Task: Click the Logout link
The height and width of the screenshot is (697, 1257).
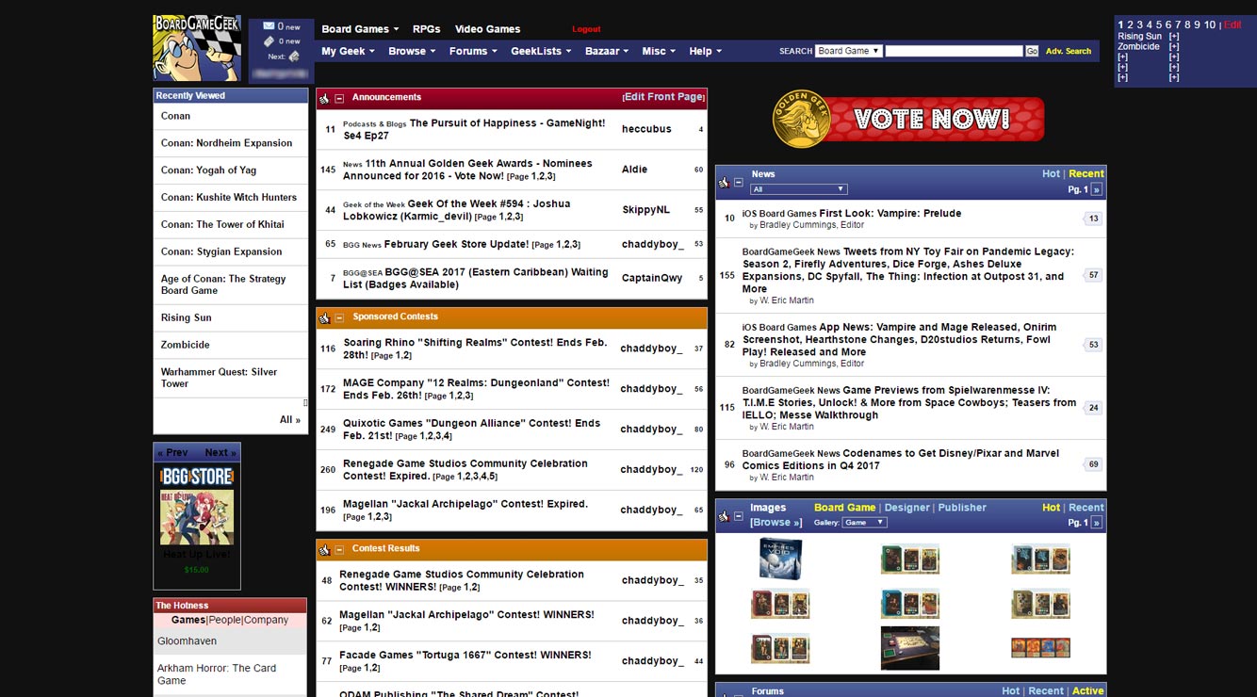Action: (586, 29)
